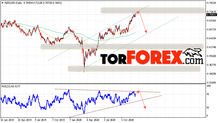Select the date label 6 Apr 2020
Viewport: 218px width, 123px height.
[x=93, y=120]
